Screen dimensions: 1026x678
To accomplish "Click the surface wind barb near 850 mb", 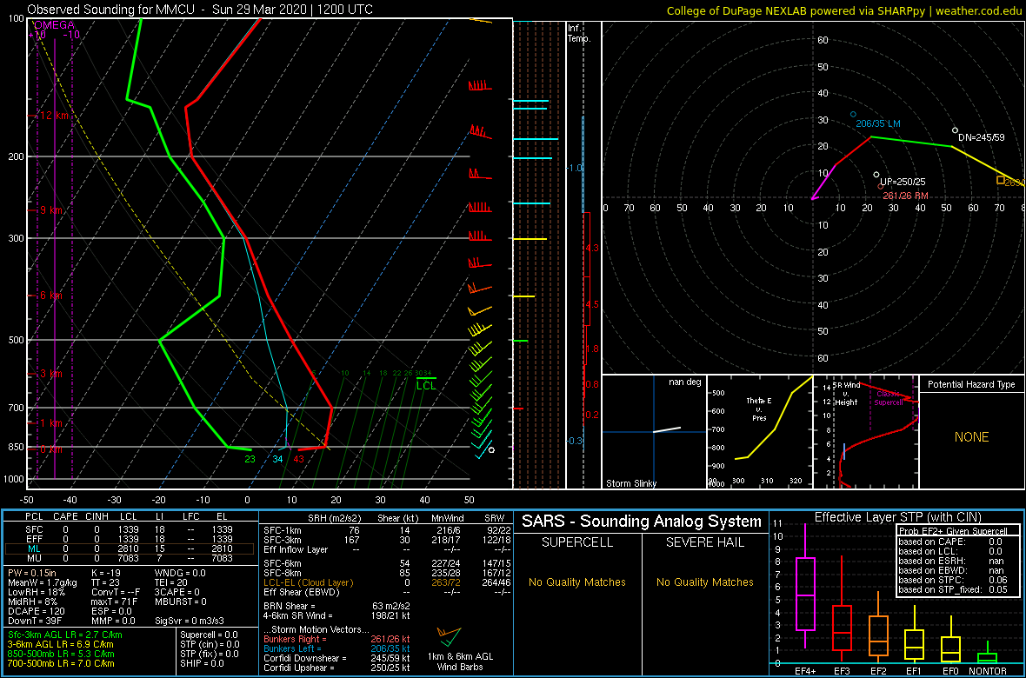I will click(483, 449).
